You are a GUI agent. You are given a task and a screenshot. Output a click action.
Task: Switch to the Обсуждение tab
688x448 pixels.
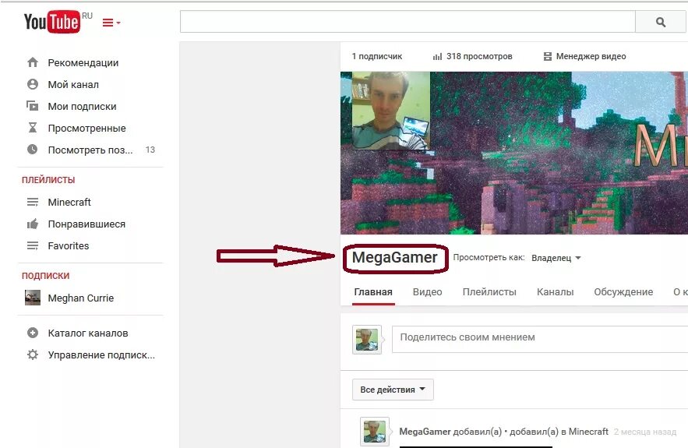coord(623,292)
